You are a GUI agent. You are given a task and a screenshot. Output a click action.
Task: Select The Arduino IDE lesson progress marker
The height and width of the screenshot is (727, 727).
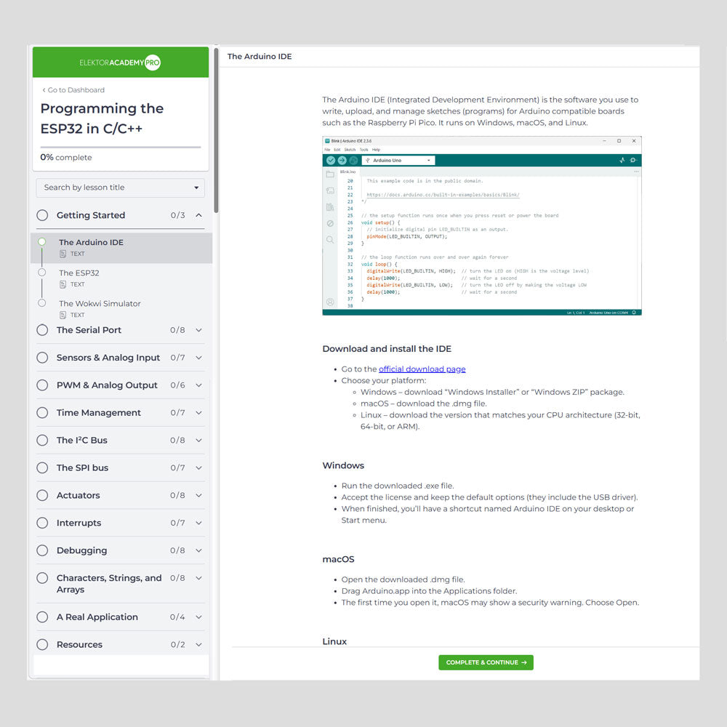point(42,242)
